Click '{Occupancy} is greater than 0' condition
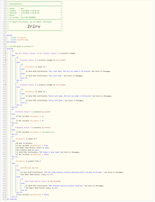This screenshot has height=202, width=155. point(28,161)
